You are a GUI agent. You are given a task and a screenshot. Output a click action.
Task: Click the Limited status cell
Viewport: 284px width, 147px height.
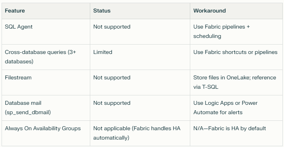(140, 57)
